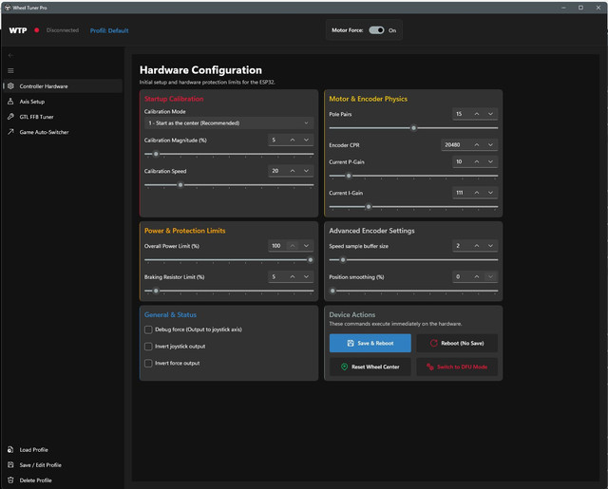Click Reset Wheel Center button
The width and height of the screenshot is (608, 489).
click(370, 367)
